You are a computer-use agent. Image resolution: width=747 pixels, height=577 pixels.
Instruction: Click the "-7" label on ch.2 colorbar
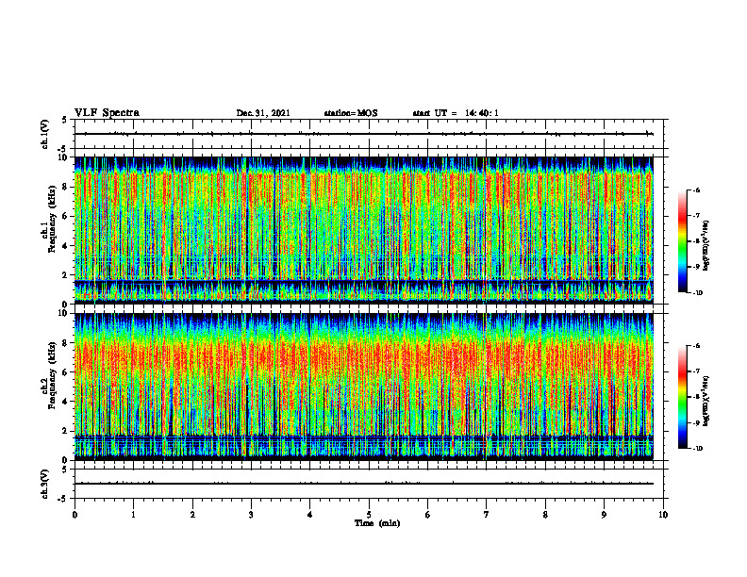(x=696, y=371)
